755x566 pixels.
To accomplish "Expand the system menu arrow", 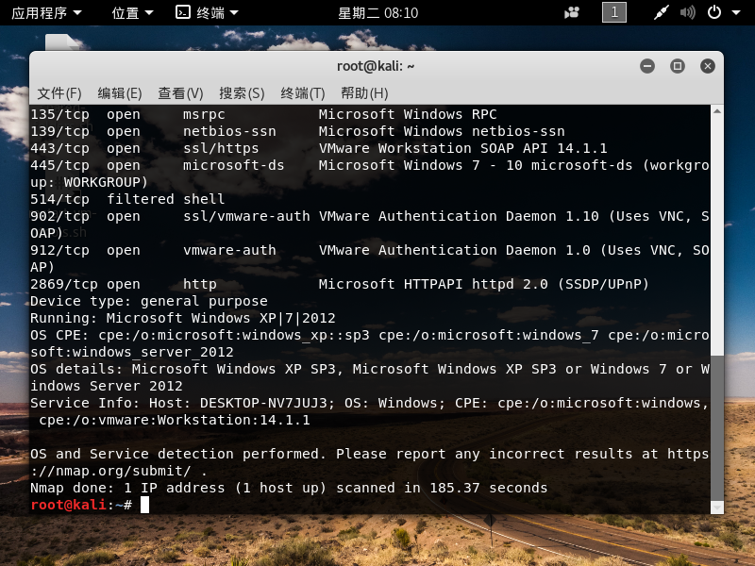I will point(736,12).
